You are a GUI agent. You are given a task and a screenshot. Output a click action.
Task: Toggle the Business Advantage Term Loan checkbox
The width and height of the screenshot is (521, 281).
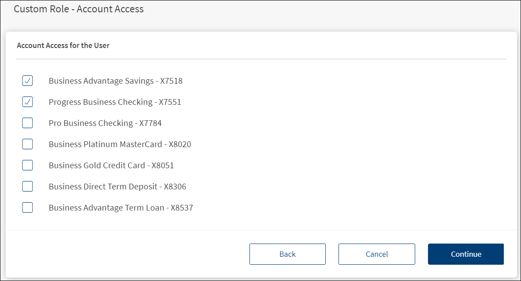pyautogui.click(x=27, y=207)
